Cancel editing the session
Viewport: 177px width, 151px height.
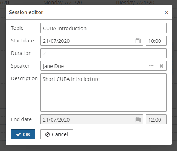pyautogui.click(x=57, y=134)
